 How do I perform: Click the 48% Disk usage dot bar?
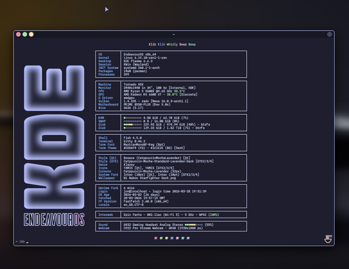[x=132, y=125]
